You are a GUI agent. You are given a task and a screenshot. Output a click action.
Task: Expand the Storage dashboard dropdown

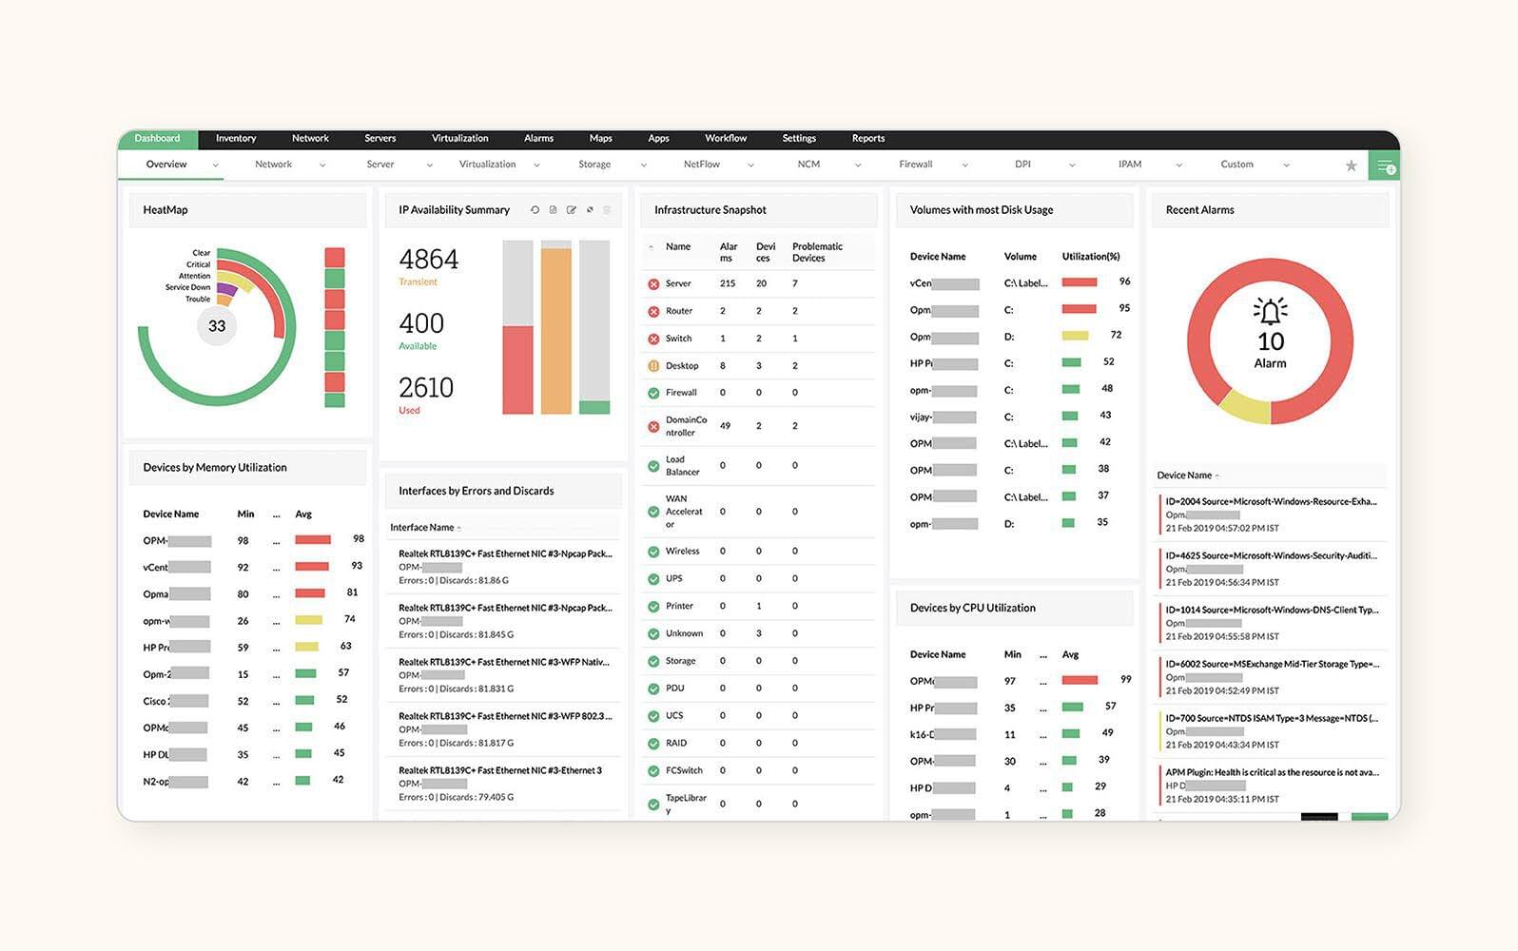[x=644, y=165]
